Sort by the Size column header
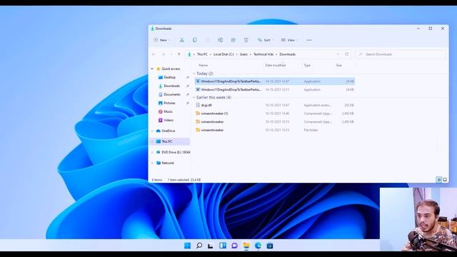This screenshot has width=457, height=257. (338, 65)
